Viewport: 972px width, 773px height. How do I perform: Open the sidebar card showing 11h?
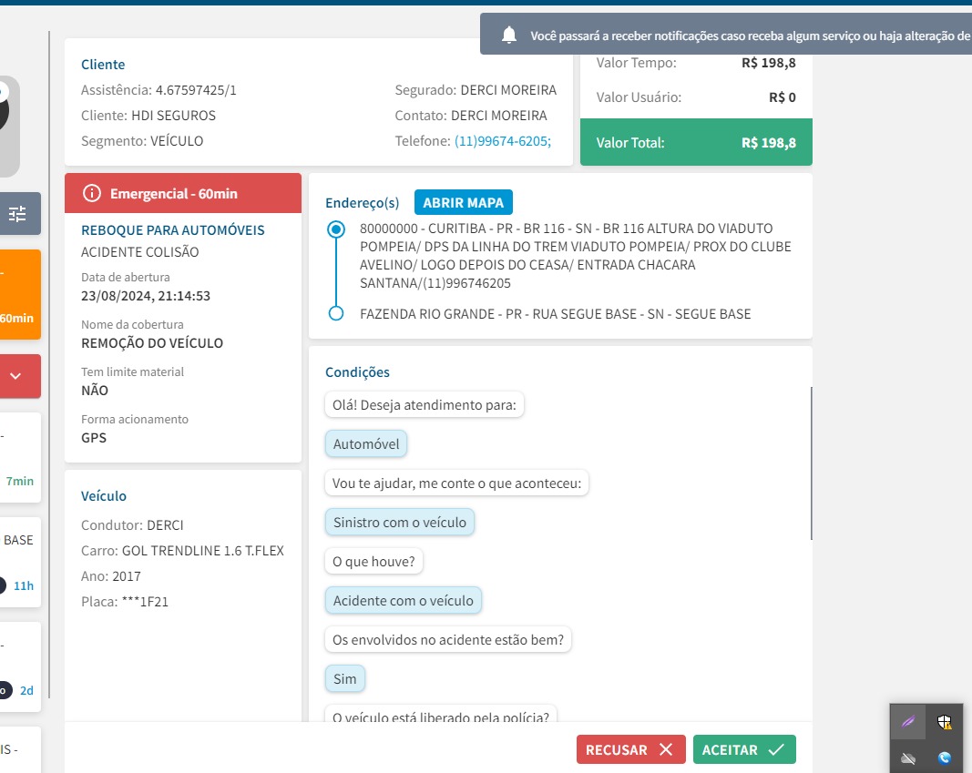point(18,562)
